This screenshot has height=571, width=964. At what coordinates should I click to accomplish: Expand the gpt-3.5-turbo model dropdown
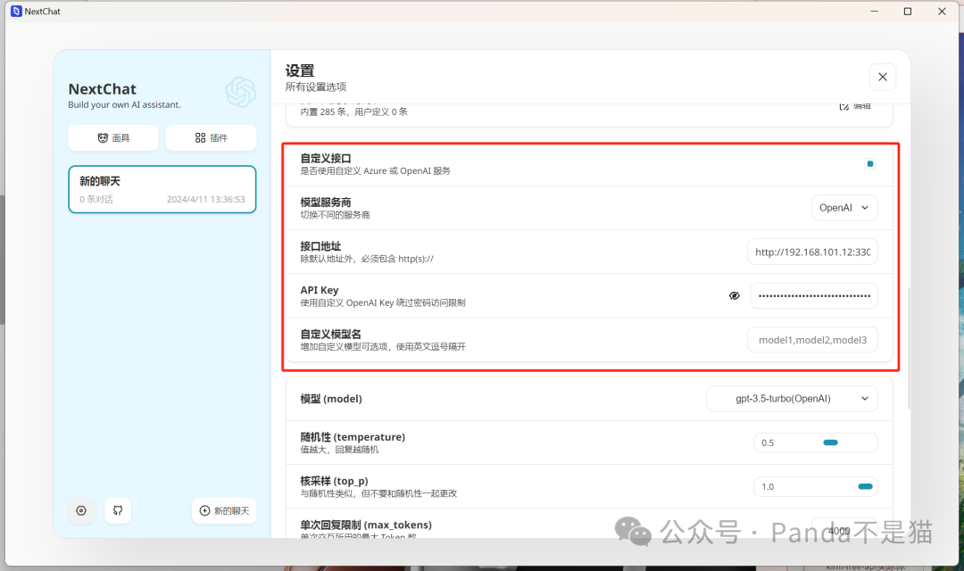coord(791,398)
